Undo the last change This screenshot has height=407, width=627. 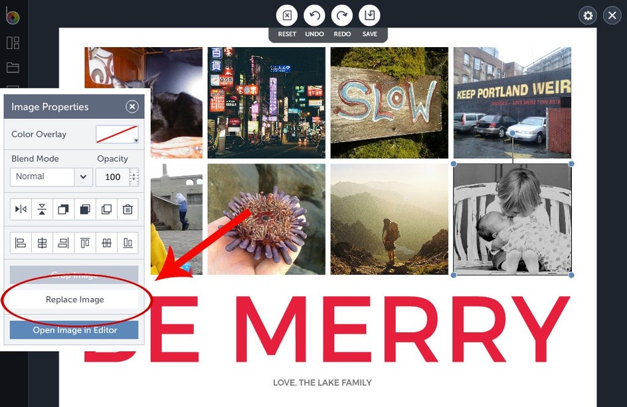(x=314, y=15)
